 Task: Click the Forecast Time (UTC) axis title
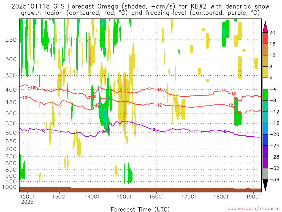tap(140, 209)
